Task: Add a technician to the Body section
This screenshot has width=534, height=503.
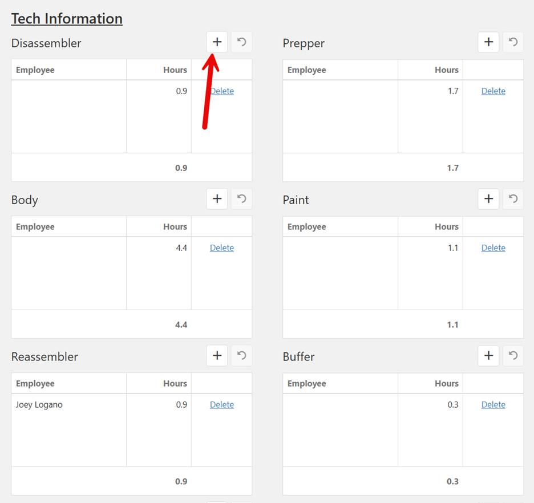Action: tap(217, 199)
